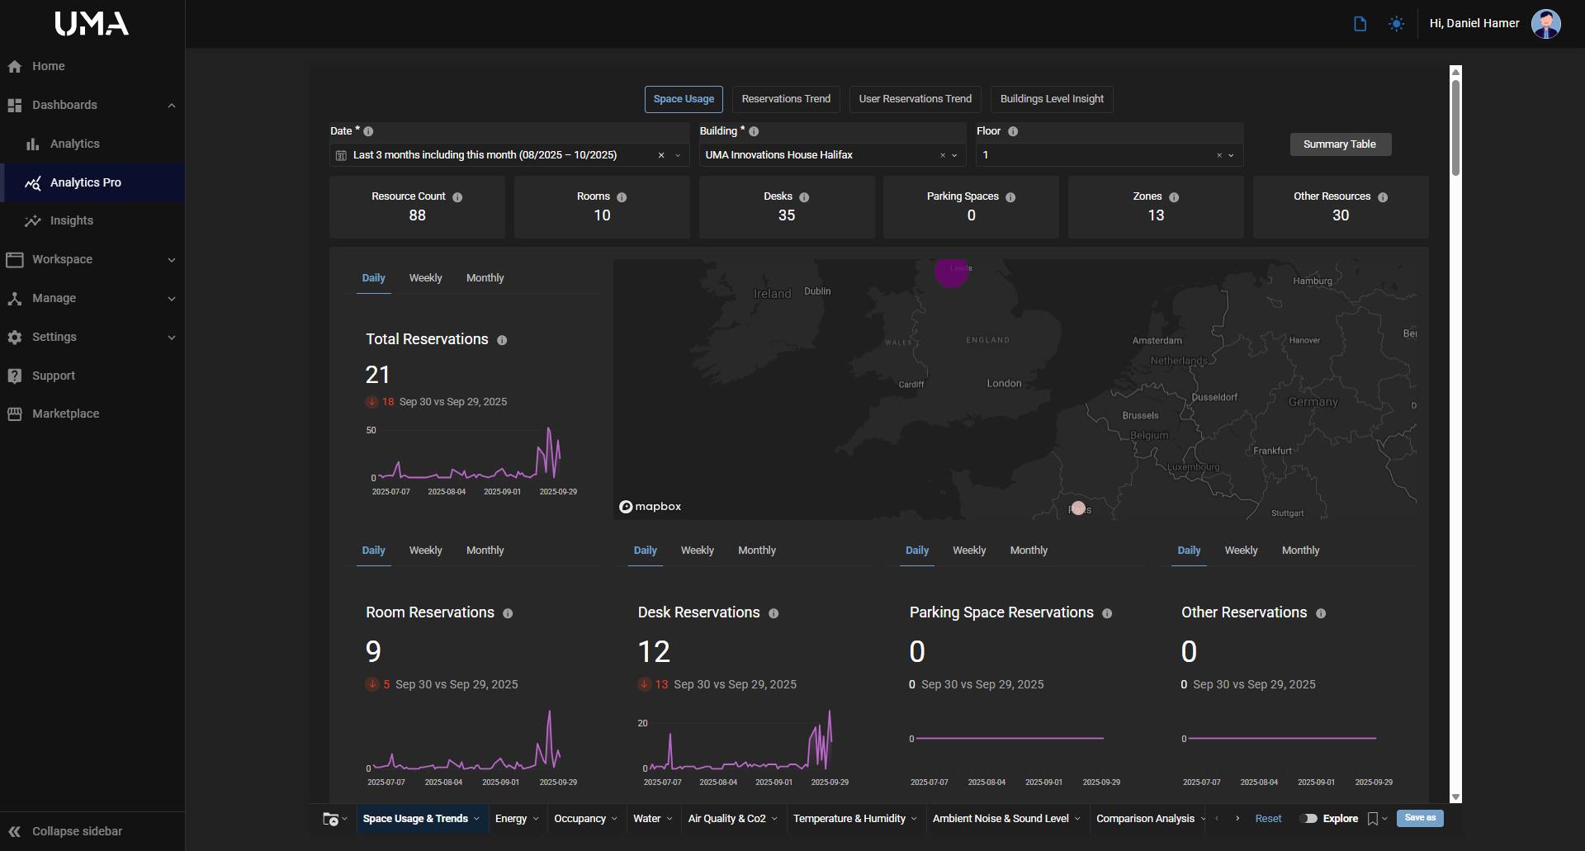1585x851 pixels.
Task: Click the Desk Reservations info icon
Action: [x=774, y=613]
